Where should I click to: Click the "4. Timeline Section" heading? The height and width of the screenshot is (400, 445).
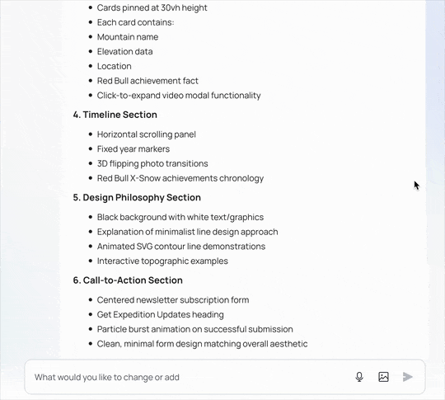tap(115, 115)
